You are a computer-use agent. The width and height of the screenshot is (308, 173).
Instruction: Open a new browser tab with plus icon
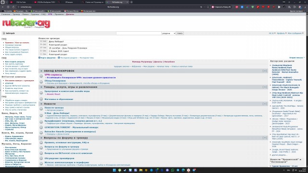pyautogui.click(x=131, y=2)
